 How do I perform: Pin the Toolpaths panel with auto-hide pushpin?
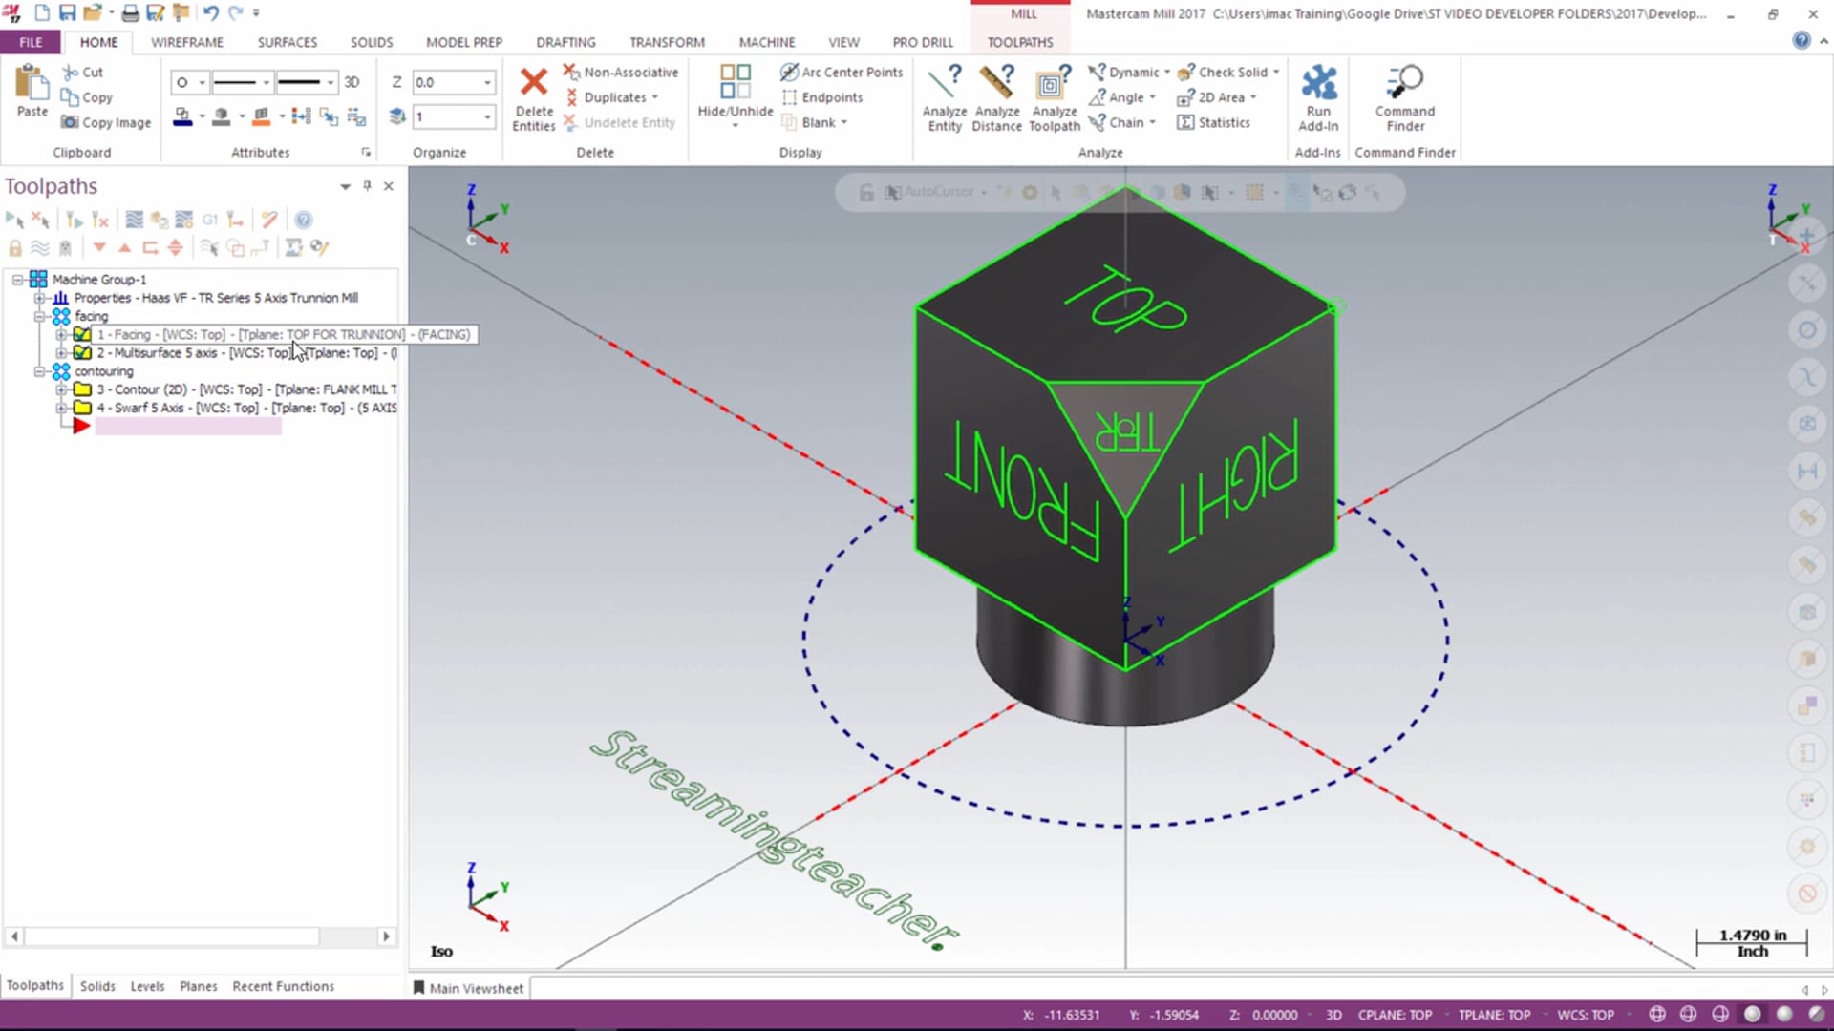point(367,186)
